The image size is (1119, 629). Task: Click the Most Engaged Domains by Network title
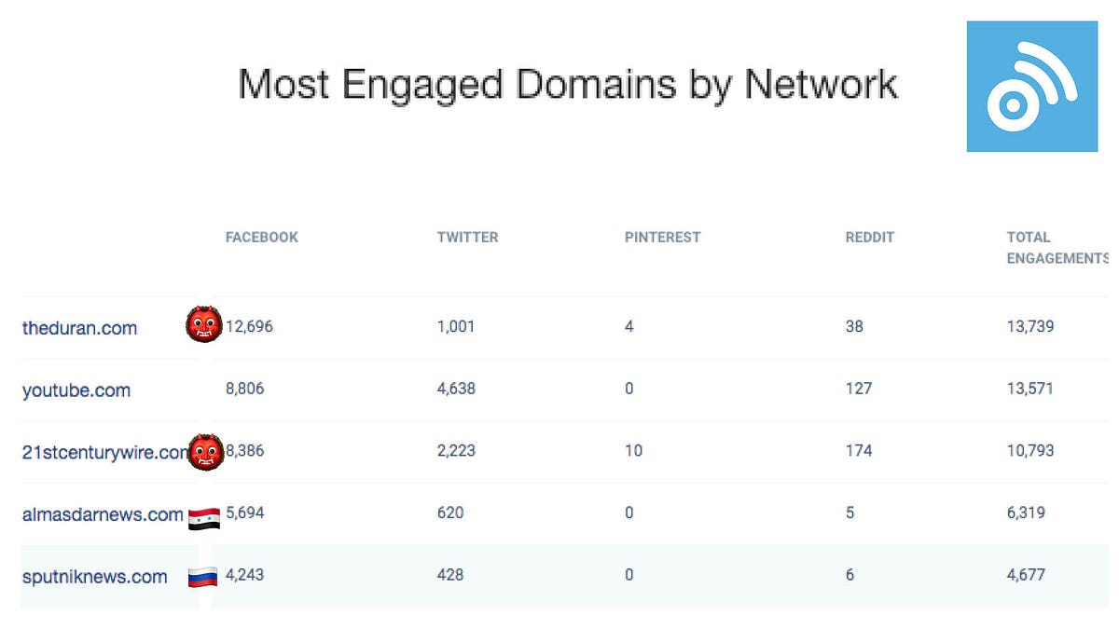coord(568,85)
